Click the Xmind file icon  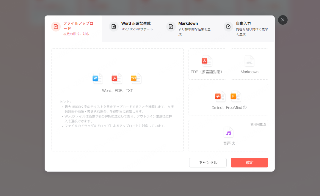click(x=220, y=96)
